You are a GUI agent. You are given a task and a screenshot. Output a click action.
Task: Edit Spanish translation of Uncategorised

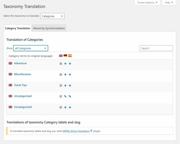(x=70, y=97)
